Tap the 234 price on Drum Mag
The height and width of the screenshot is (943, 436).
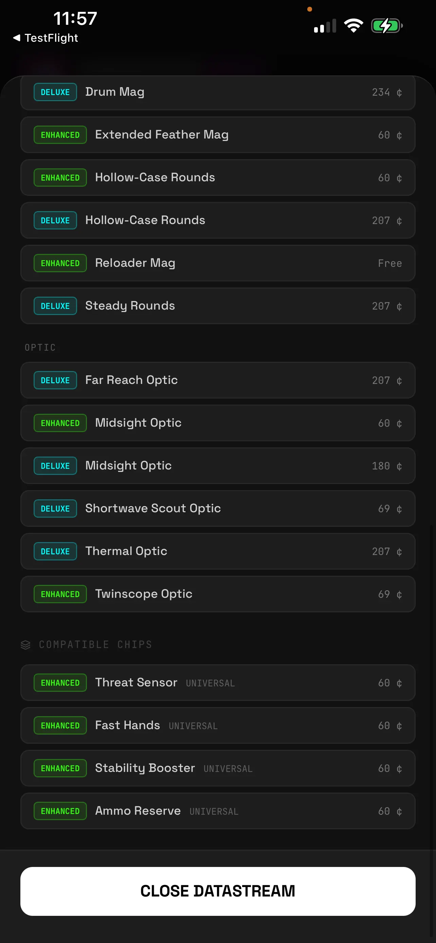[x=387, y=92]
